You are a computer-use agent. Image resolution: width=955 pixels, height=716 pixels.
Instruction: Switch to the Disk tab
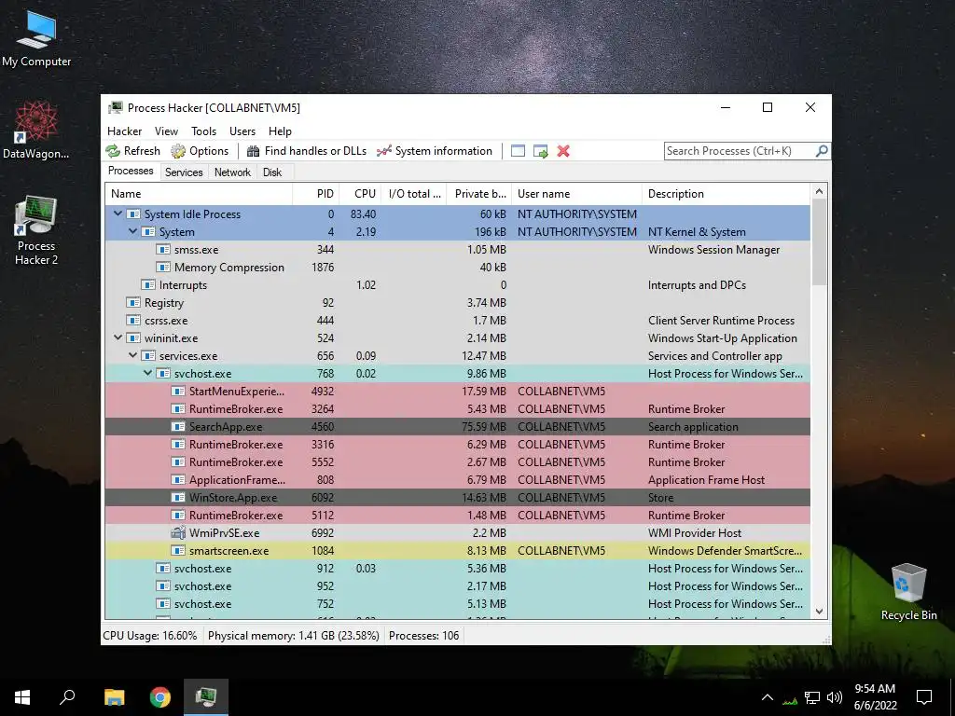point(272,172)
